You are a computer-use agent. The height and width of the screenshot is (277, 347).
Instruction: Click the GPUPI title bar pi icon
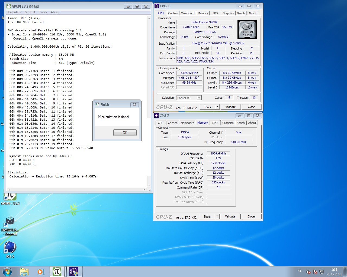(x=8, y=6)
